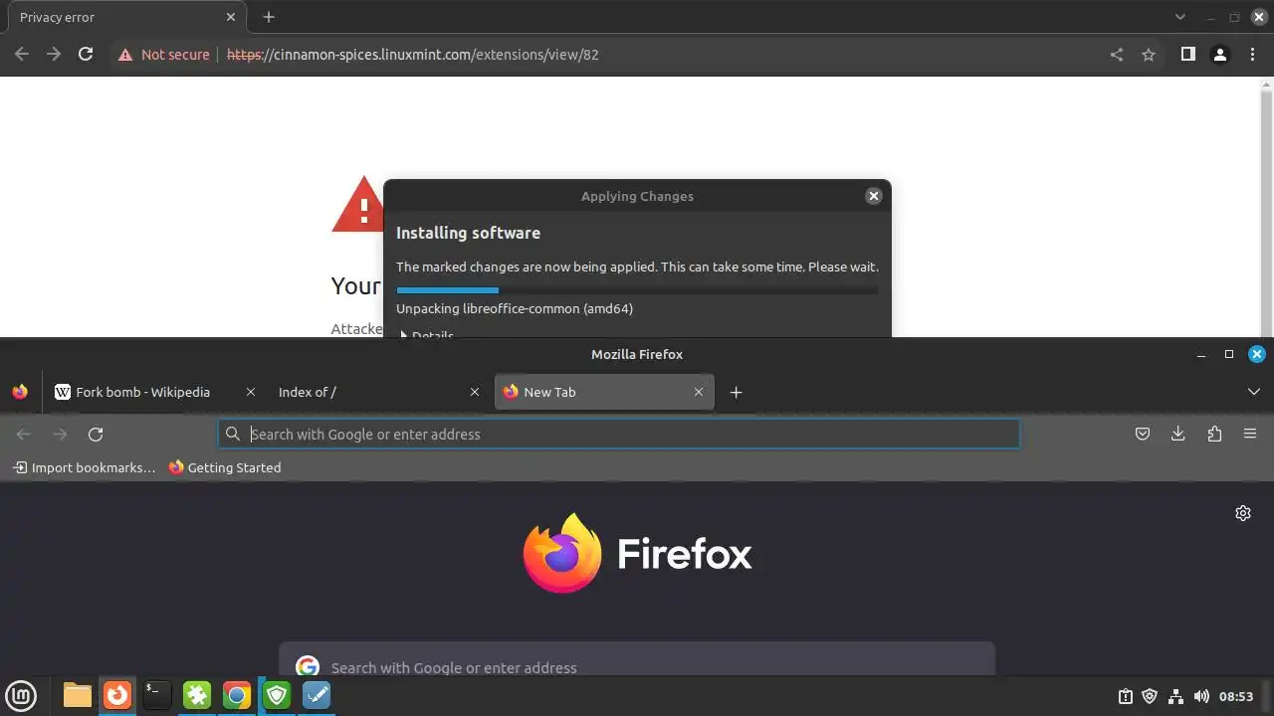
Task: Open the green shield app in taskbar
Action: tap(276, 695)
